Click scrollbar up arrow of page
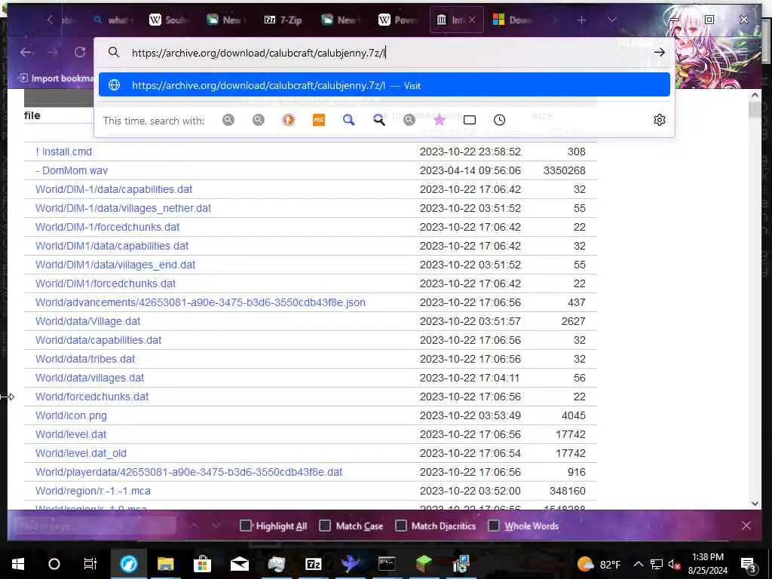 pyautogui.click(x=755, y=94)
